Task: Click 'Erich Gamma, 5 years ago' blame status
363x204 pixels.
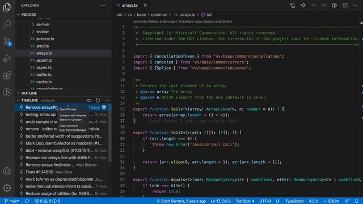Action: coord(181,201)
